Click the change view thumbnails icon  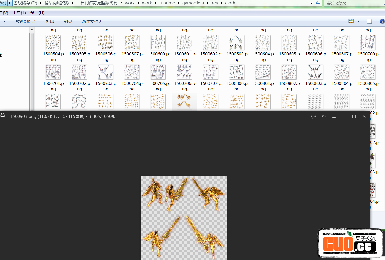tap(351, 21)
